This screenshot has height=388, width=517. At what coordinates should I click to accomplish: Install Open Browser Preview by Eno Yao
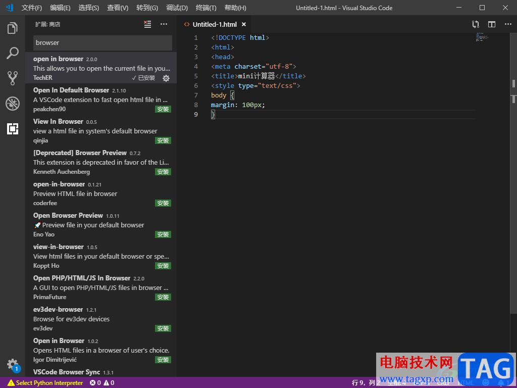coord(163,234)
